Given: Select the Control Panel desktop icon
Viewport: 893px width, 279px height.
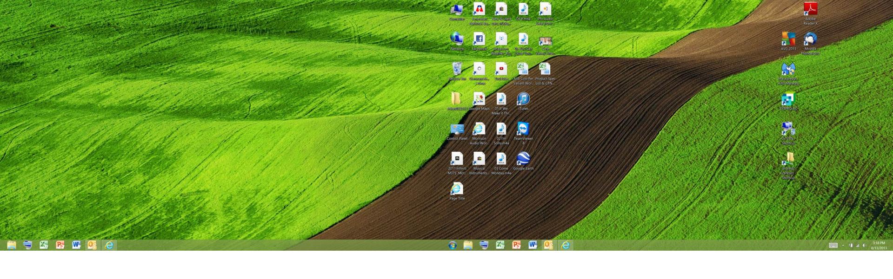Looking at the screenshot, I should coord(457,129).
